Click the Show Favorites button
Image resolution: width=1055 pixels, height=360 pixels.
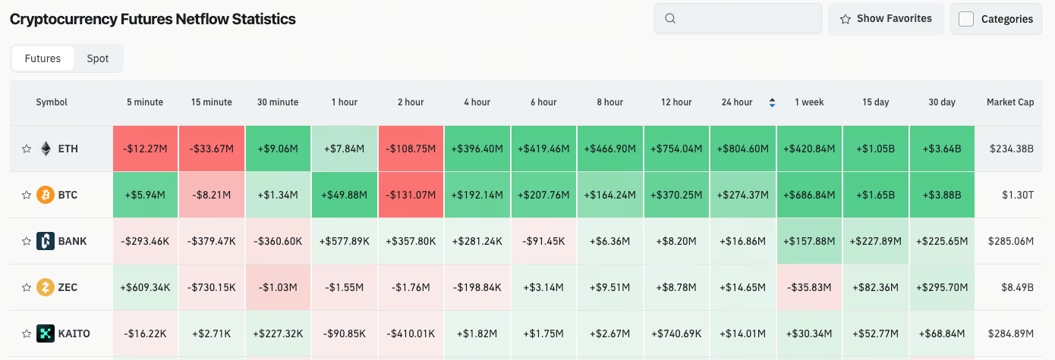point(886,19)
